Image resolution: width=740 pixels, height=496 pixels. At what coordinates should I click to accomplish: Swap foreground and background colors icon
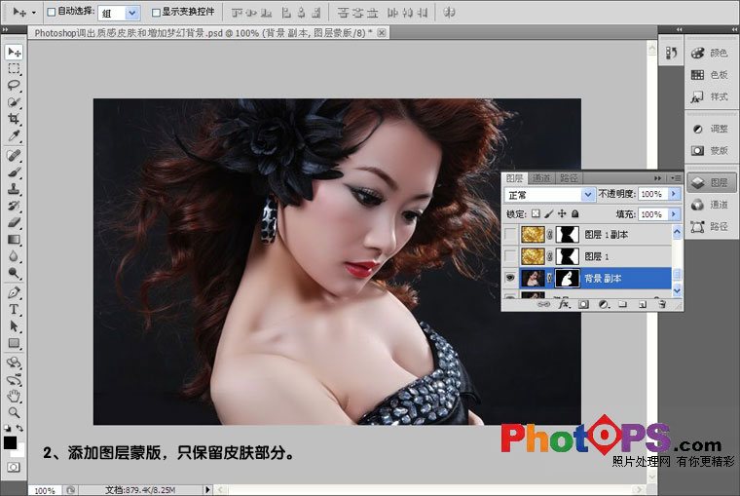19,428
